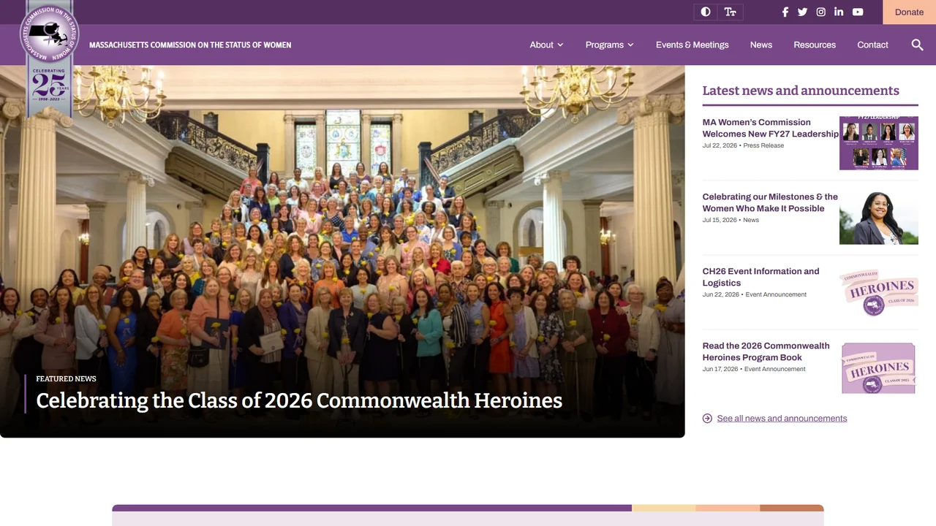
Task: Visit the Twitter profile icon
Action: [802, 12]
